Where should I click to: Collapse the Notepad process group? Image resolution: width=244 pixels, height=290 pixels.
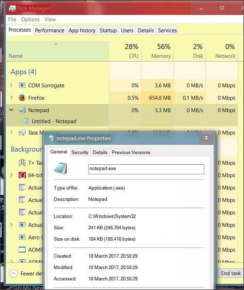click(x=11, y=110)
